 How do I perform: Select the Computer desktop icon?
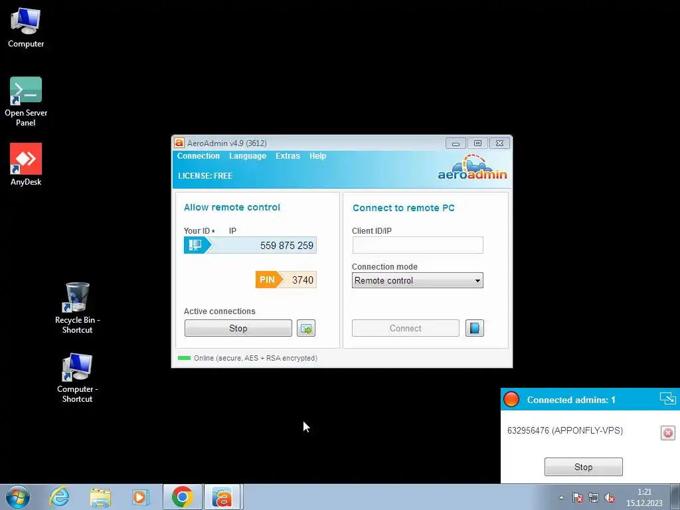[x=26, y=28]
